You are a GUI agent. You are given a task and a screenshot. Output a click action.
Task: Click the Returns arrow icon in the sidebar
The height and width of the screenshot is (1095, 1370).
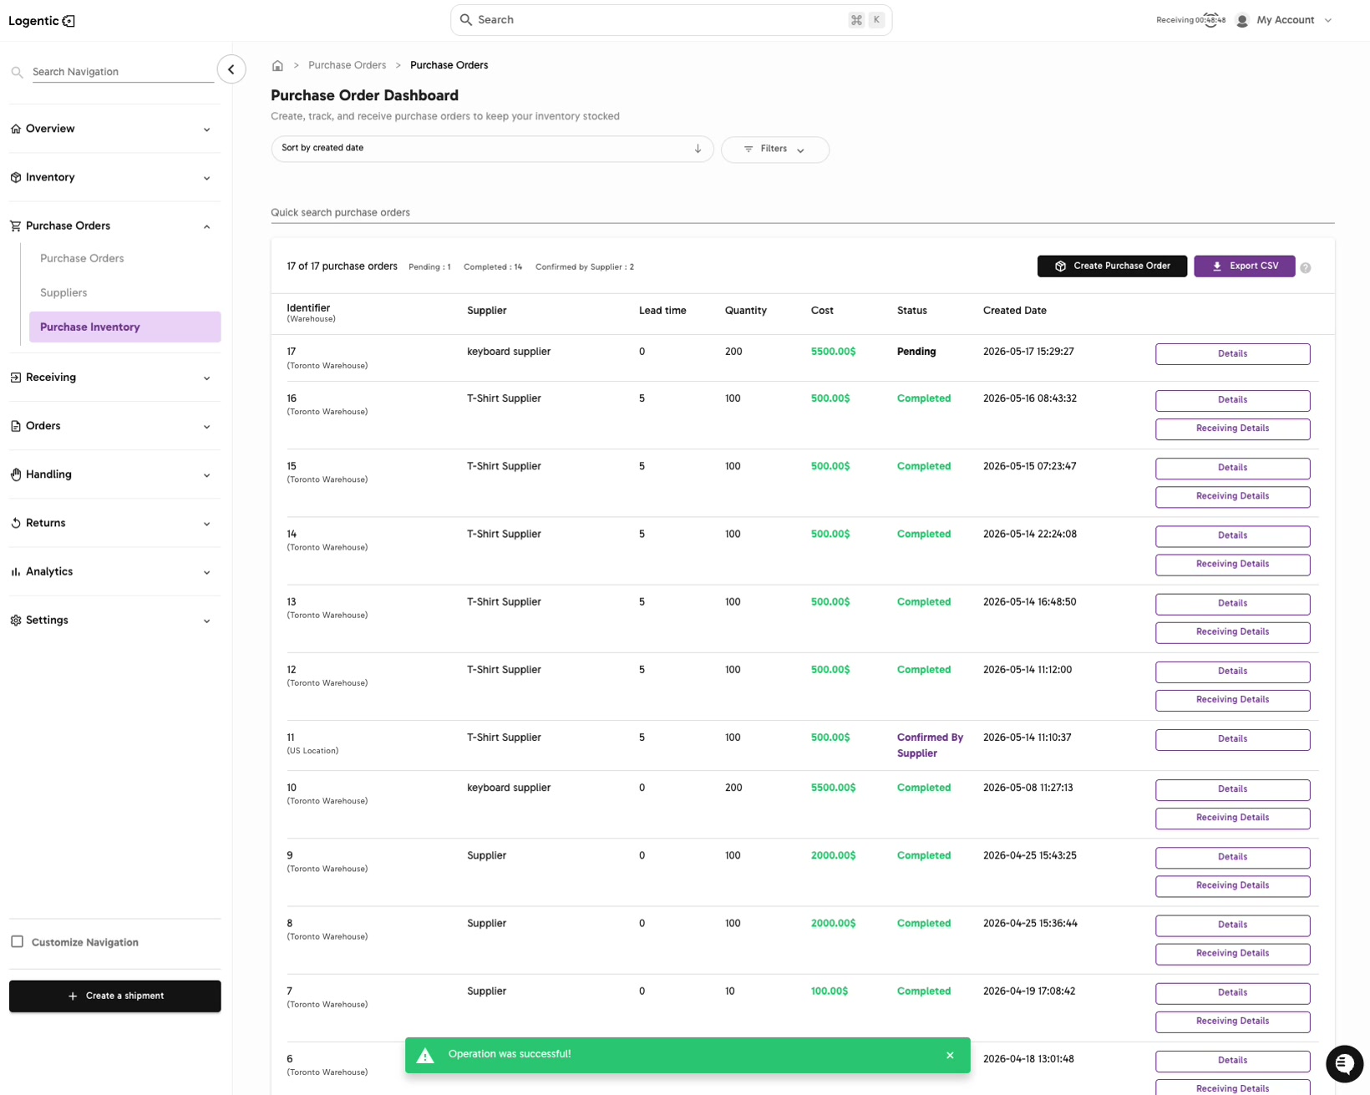coord(16,523)
